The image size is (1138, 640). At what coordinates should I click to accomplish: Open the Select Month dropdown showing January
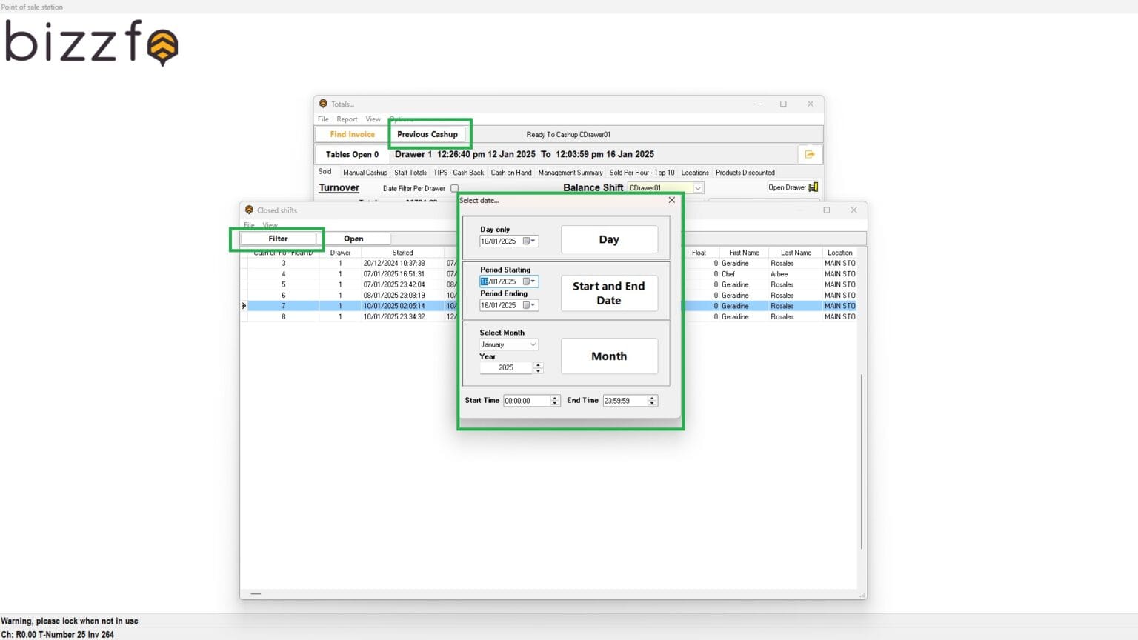point(534,344)
